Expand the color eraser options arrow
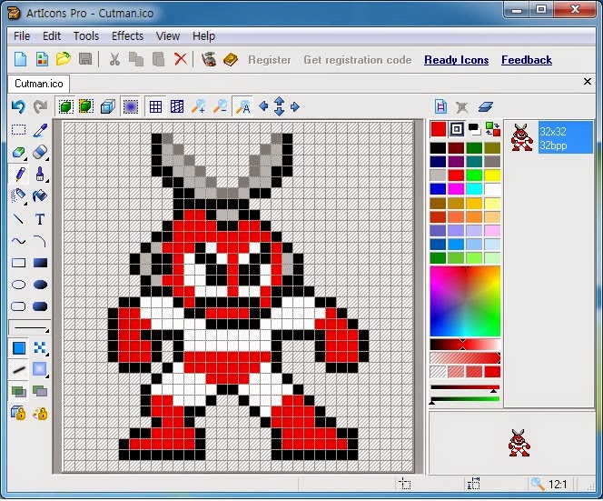This screenshot has width=603, height=501. [25, 158]
